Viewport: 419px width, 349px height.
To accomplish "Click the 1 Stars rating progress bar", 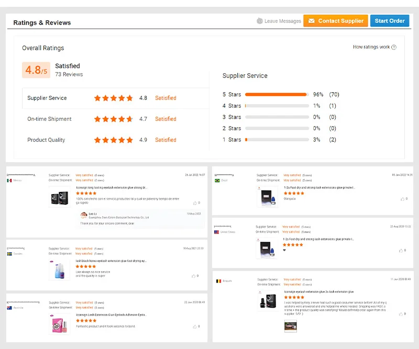I will [276, 140].
